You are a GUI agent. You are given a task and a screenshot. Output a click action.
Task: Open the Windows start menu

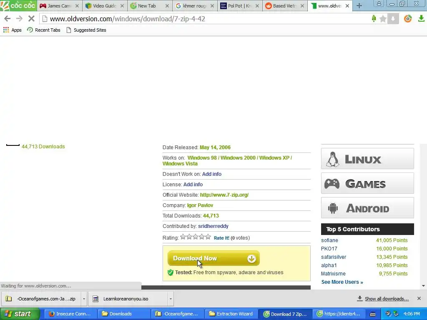pyautogui.click(x=20, y=314)
